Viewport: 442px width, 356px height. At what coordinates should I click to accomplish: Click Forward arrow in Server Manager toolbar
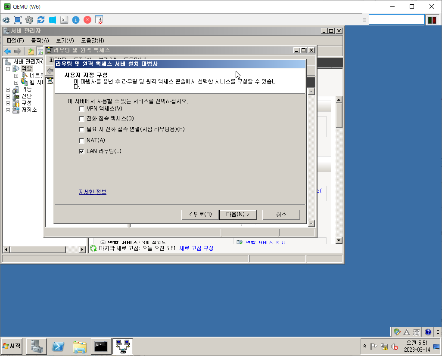[18, 51]
